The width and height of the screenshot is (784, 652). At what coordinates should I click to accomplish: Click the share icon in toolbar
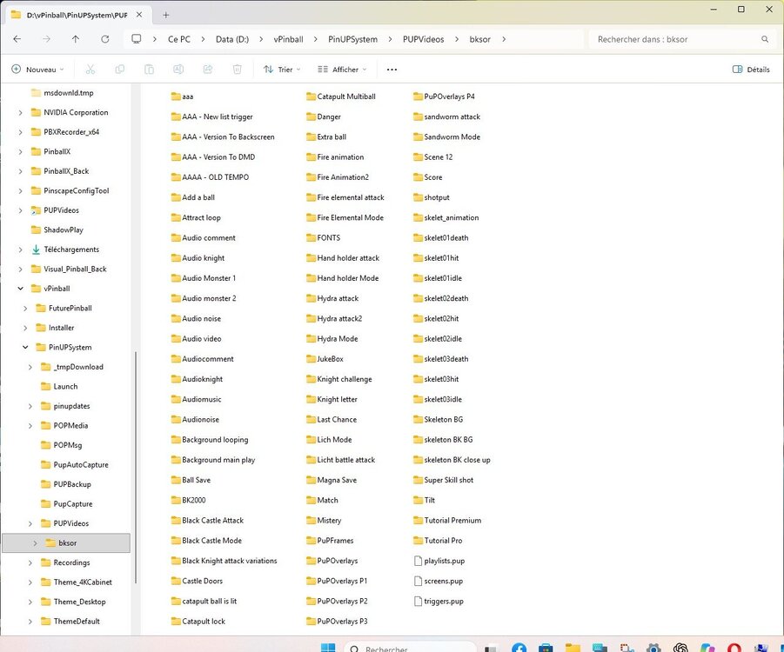(207, 70)
